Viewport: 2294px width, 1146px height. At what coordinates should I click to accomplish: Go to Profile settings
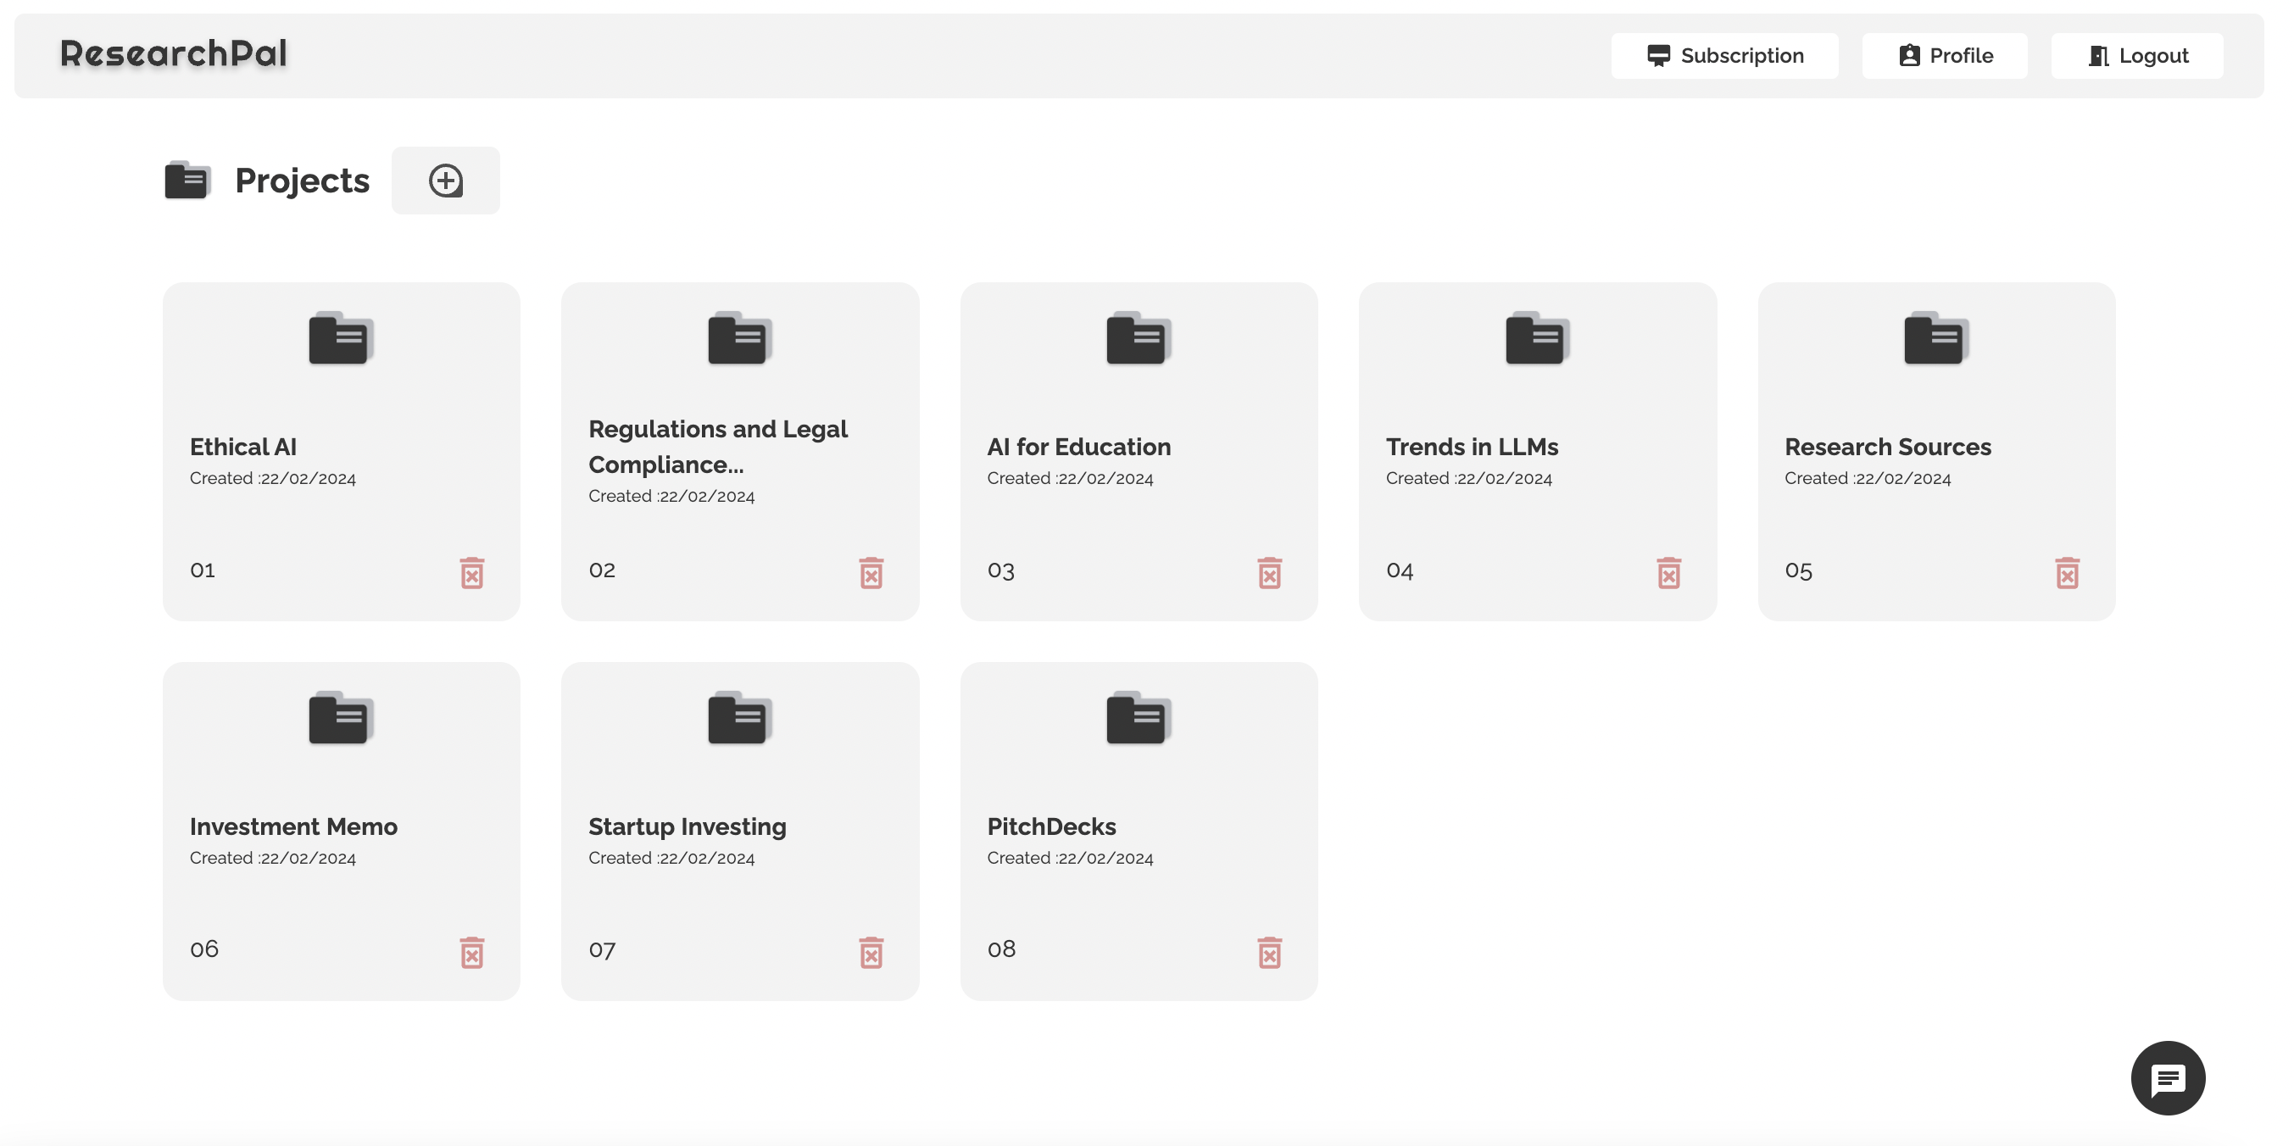point(1944,56)
